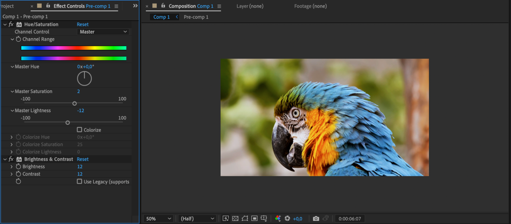Check the Use Legacy checkbox
Screen dimensions: 511x224
point(80,182)
